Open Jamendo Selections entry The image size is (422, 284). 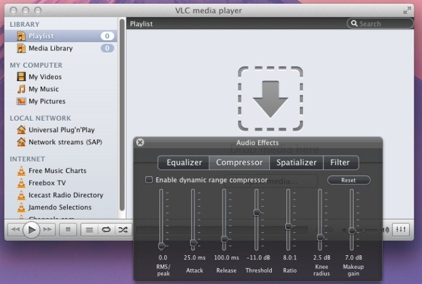pyautogui.click(x=61, y=207)
